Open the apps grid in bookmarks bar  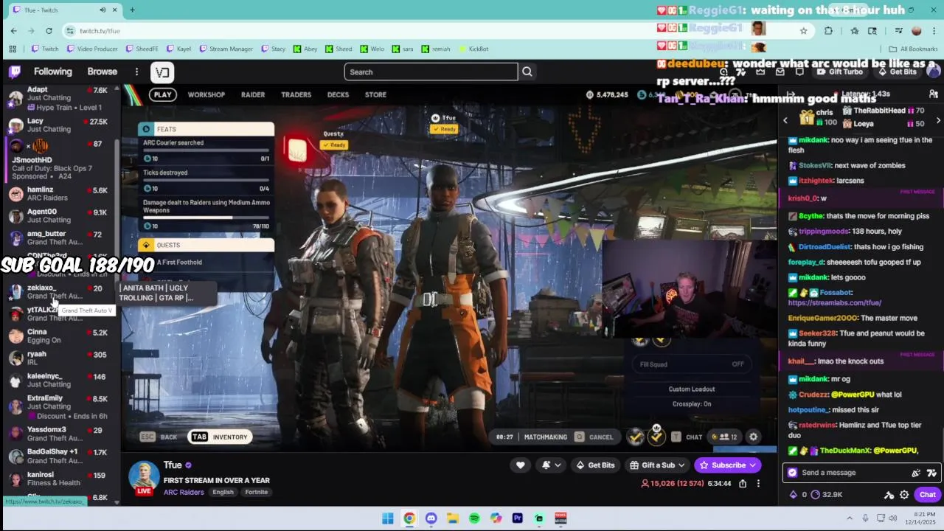13,49
